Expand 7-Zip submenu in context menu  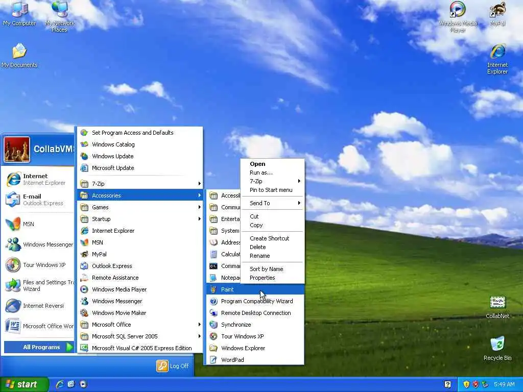click(x=273, y=181)
